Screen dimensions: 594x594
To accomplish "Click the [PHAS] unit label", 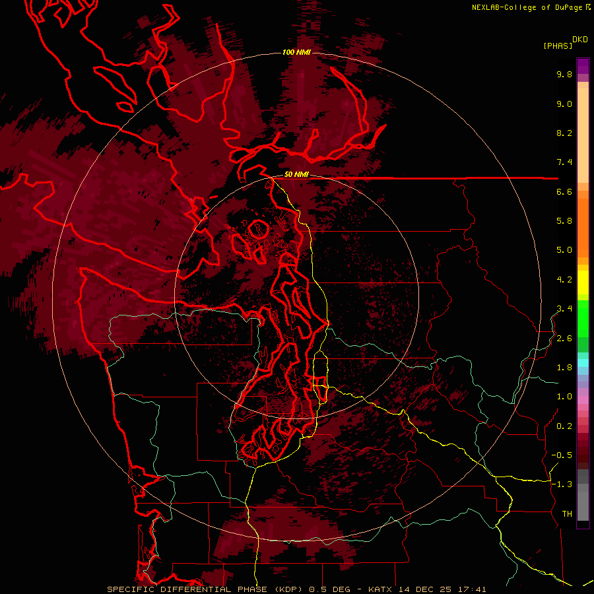I will point(558,46).
